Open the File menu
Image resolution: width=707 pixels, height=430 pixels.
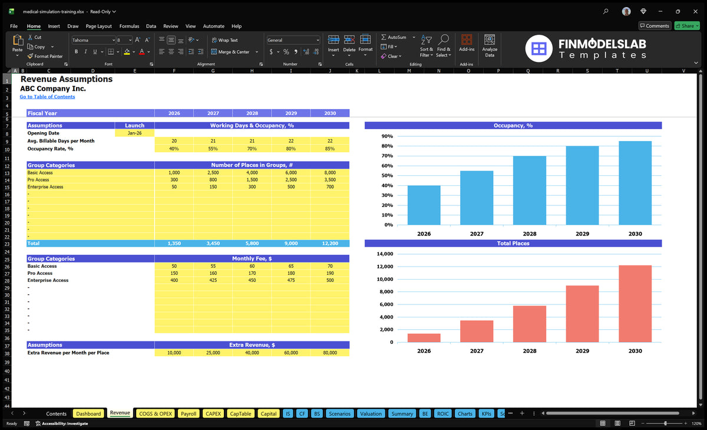(14, 26)
